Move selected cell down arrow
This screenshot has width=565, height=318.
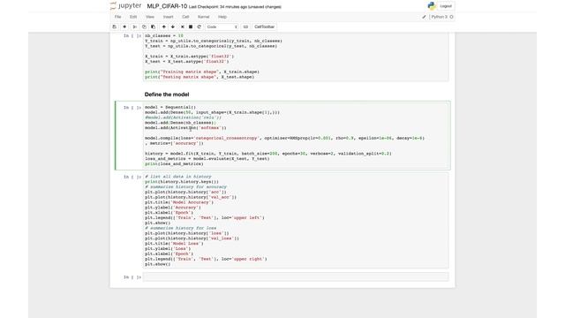pos(173,26)
